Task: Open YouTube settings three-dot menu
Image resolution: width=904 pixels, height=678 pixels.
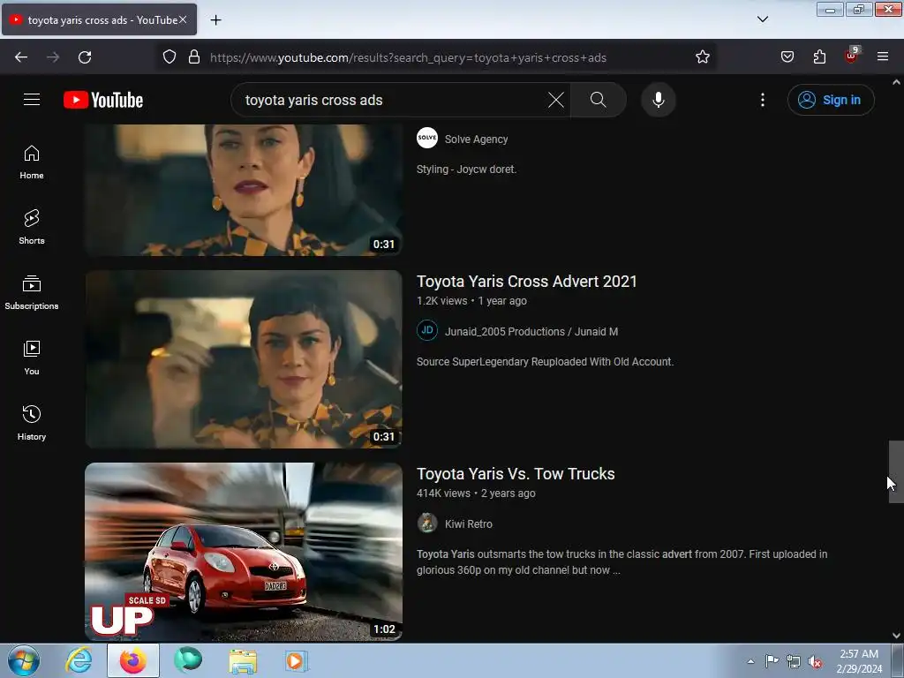Action: 762,100
